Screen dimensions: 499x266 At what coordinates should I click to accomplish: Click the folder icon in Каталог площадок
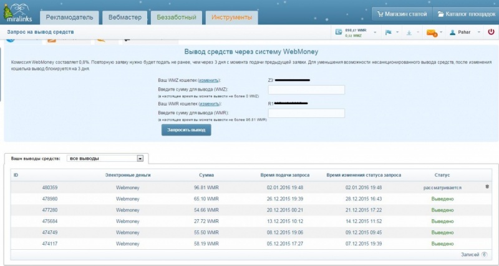click(x=440, y=14)
